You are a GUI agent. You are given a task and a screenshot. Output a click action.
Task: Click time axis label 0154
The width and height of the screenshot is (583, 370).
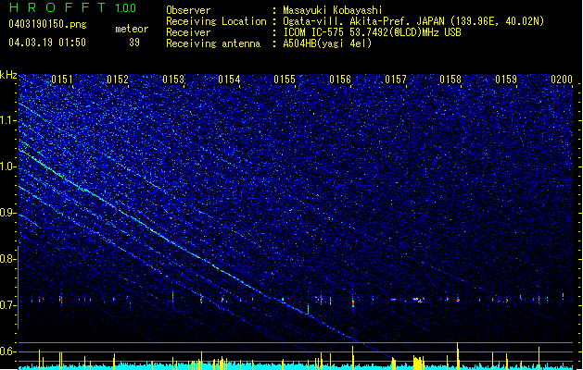tap(229, 80)
